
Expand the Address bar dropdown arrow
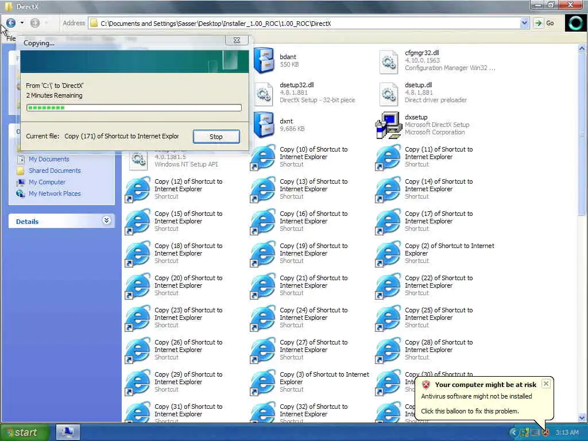pos(524,23)
